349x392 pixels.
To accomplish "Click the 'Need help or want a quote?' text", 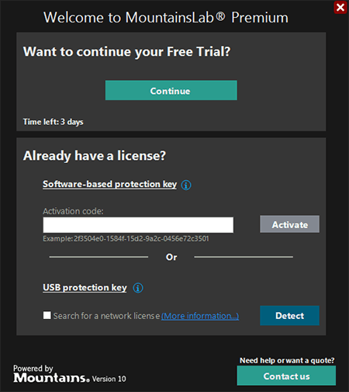I will point(287,360).
